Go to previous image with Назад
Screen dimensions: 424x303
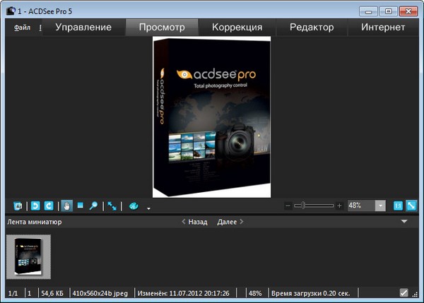click(x=194, y=222)
